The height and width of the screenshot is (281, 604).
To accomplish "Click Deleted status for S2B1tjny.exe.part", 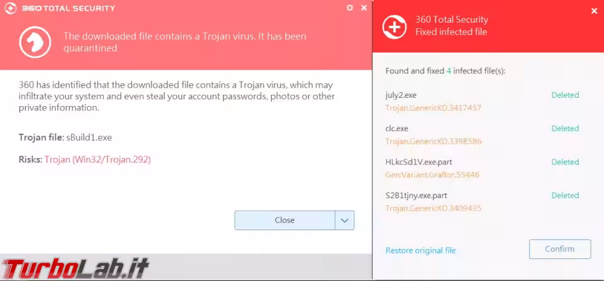I will [565, 196].
